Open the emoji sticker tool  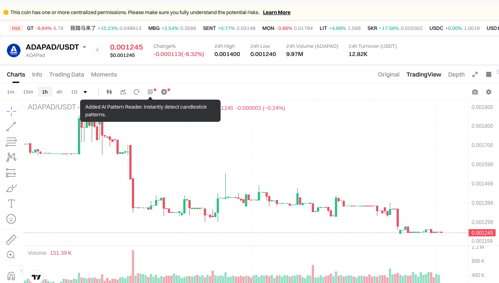pyautogui.click(x=11, y=219)
